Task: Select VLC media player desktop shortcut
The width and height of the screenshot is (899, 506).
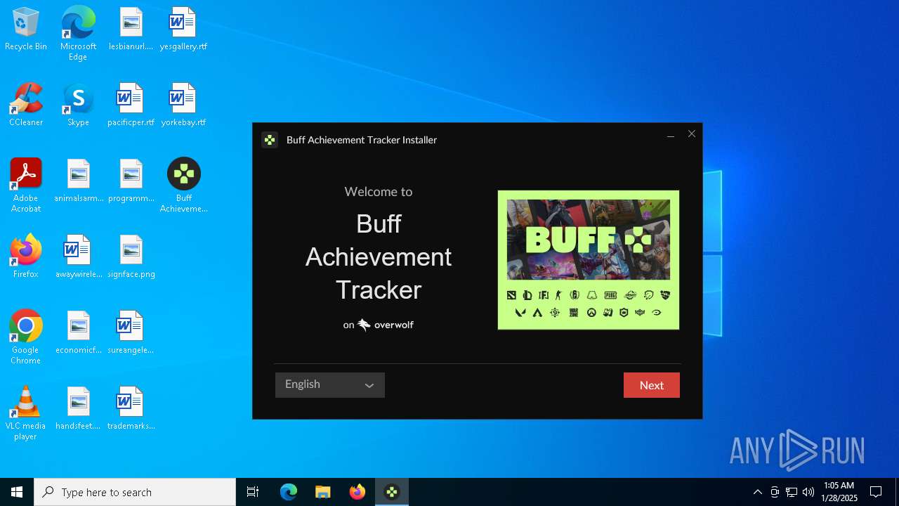Action: point(26,413)
